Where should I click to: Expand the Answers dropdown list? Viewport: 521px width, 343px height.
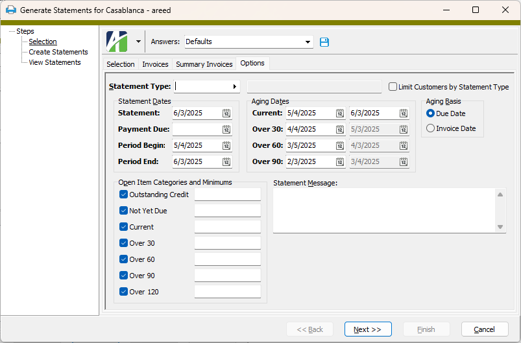[x=308, y=42]
